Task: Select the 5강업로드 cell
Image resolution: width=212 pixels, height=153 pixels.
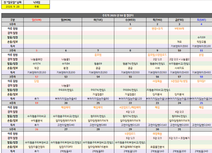Action: pyautogui.click(x=130, y=134)
